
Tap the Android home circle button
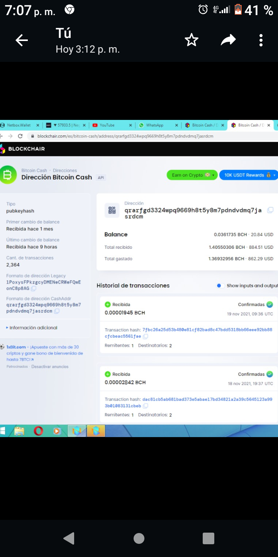(x=139, y=538)
